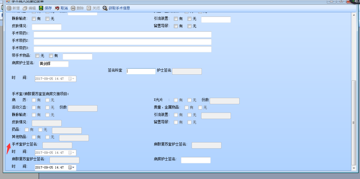Click right-side 麻醉复苏室护士签名 field
The width and height of the screenshot is (360, 179).
(x=206, y=145)
